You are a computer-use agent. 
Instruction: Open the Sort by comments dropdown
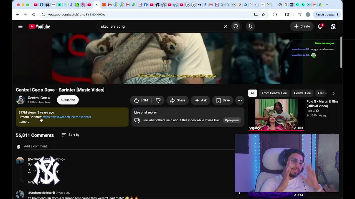point(70,135)
